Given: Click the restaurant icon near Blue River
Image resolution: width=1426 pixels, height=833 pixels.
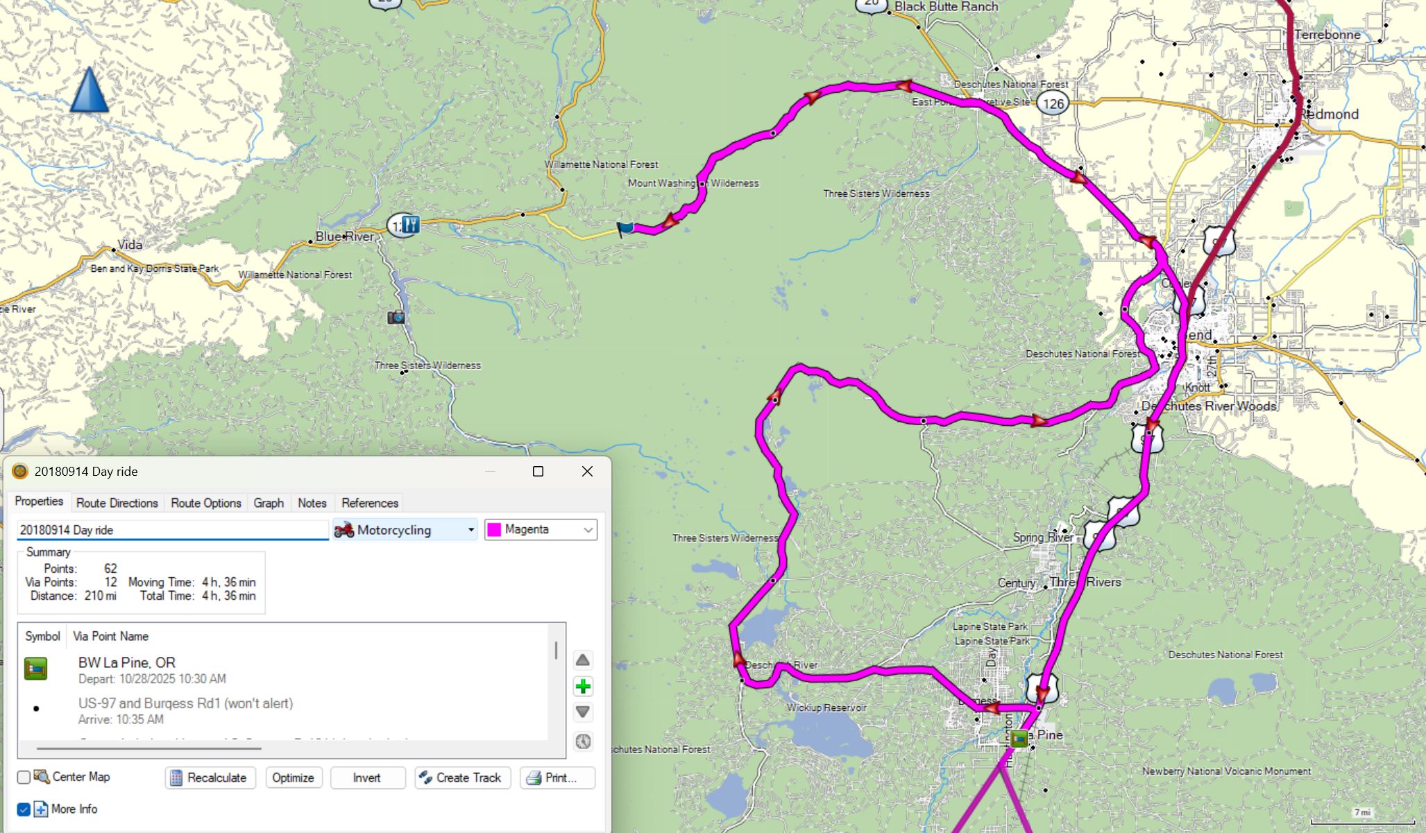Looking at the screenshot, I should (x=410, y=225).
